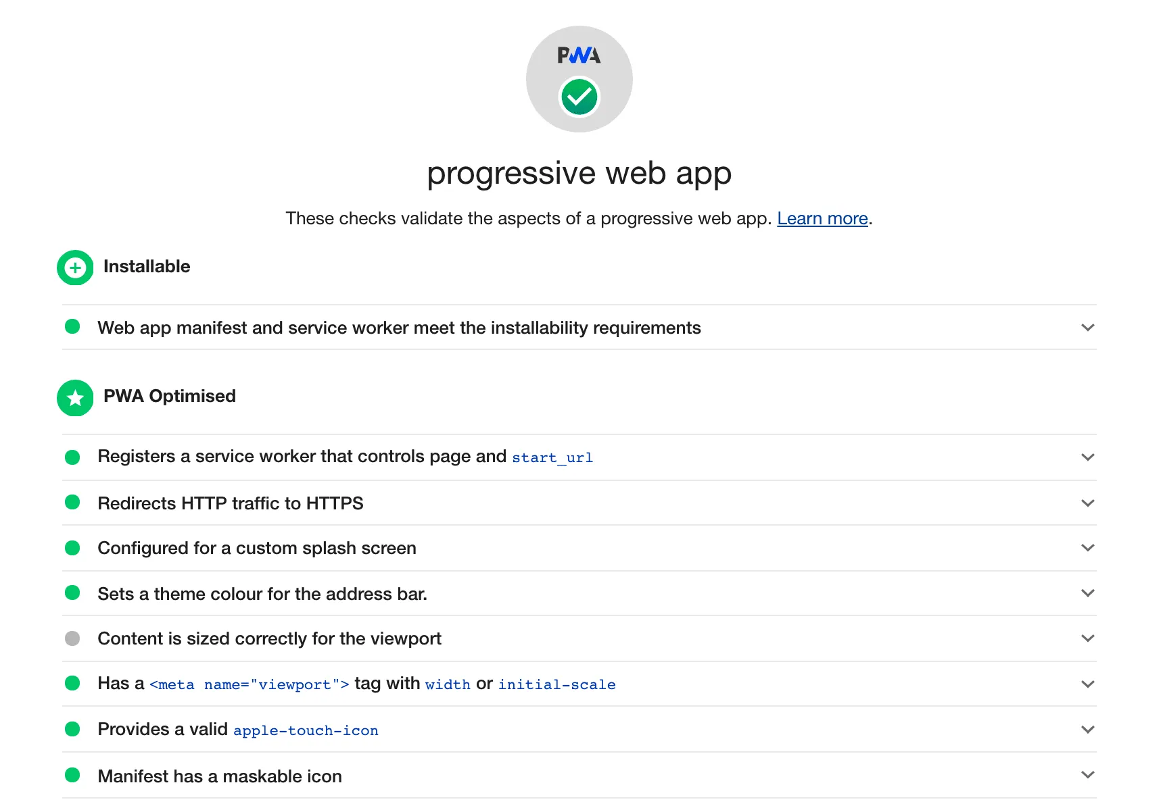Click the PWA Optimised star icon

coord(75,398)
